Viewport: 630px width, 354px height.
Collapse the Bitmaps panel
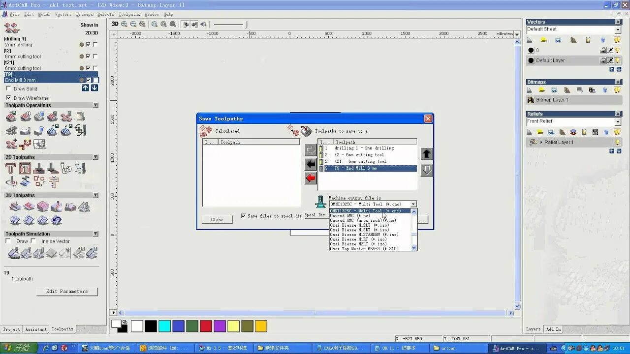coord(618,82)
